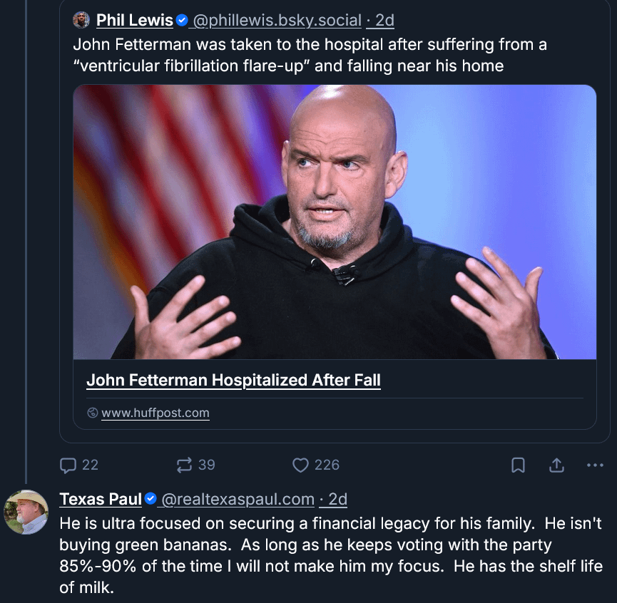
Task: Click Texas Paul's blue verified badge
Action: pyautogui.click(x=151, y=499)
